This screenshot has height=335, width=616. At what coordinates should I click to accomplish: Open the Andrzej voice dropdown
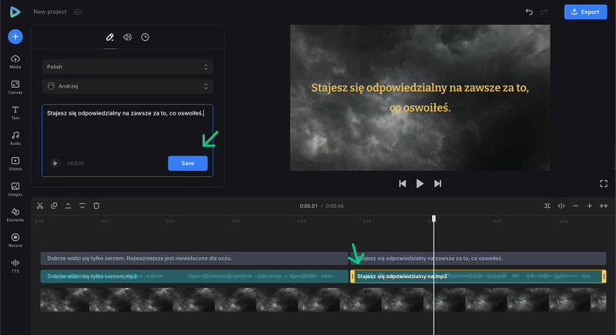127,86
